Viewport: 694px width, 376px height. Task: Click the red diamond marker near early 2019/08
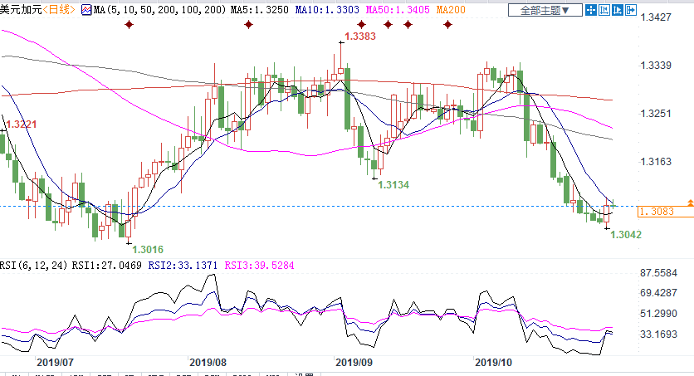[248, 25]
